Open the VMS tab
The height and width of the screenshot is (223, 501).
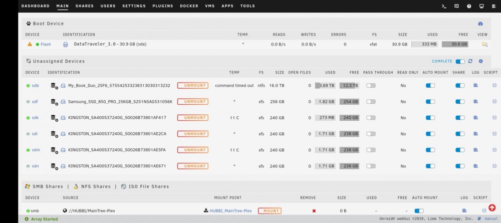[x=210, y=6]
